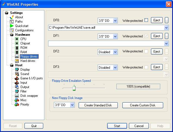Click the Quickstart green arrow icon

click(12, 26)
